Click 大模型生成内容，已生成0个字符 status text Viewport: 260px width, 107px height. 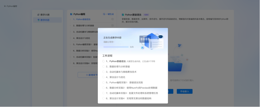coord(141,62)
